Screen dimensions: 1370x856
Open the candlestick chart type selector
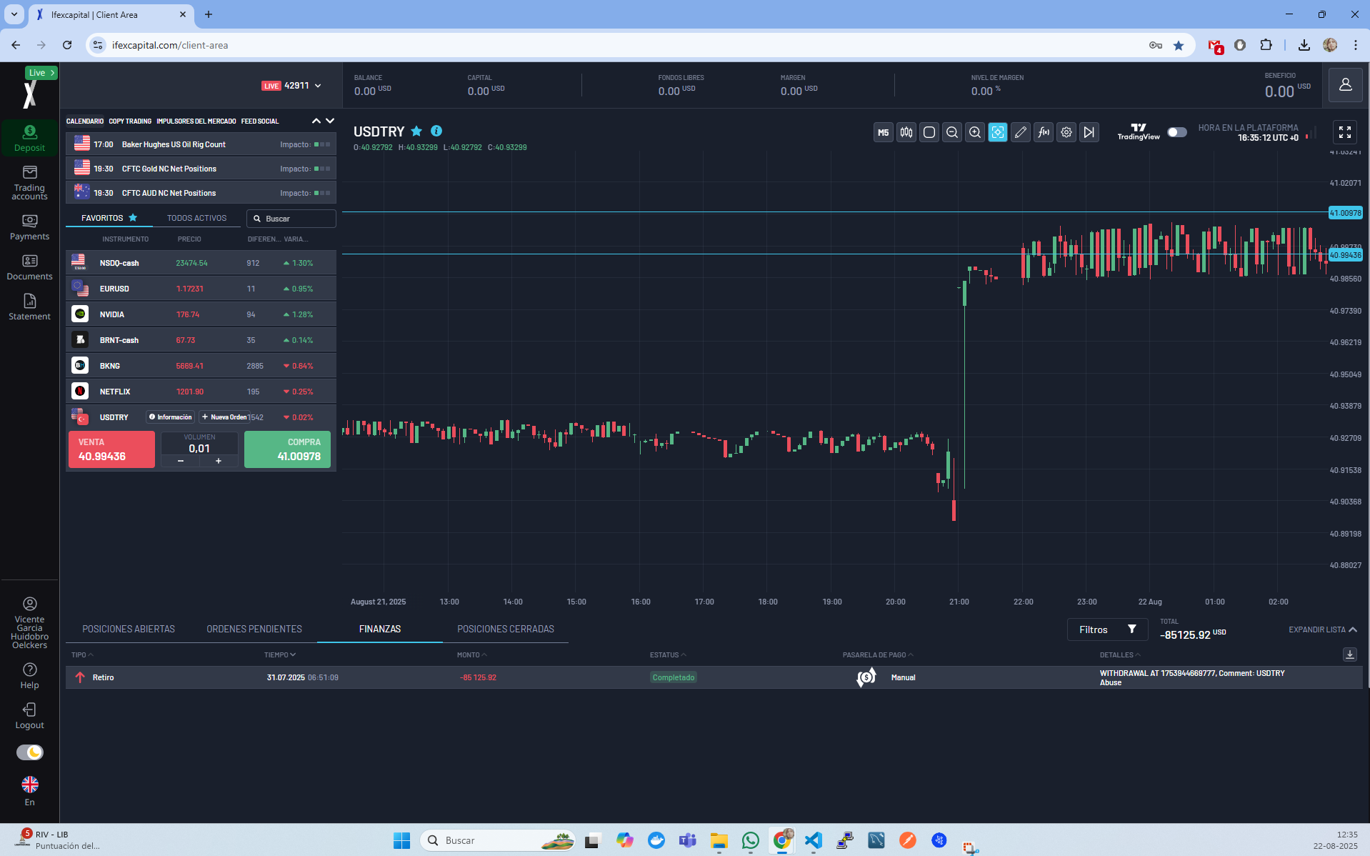906,132
